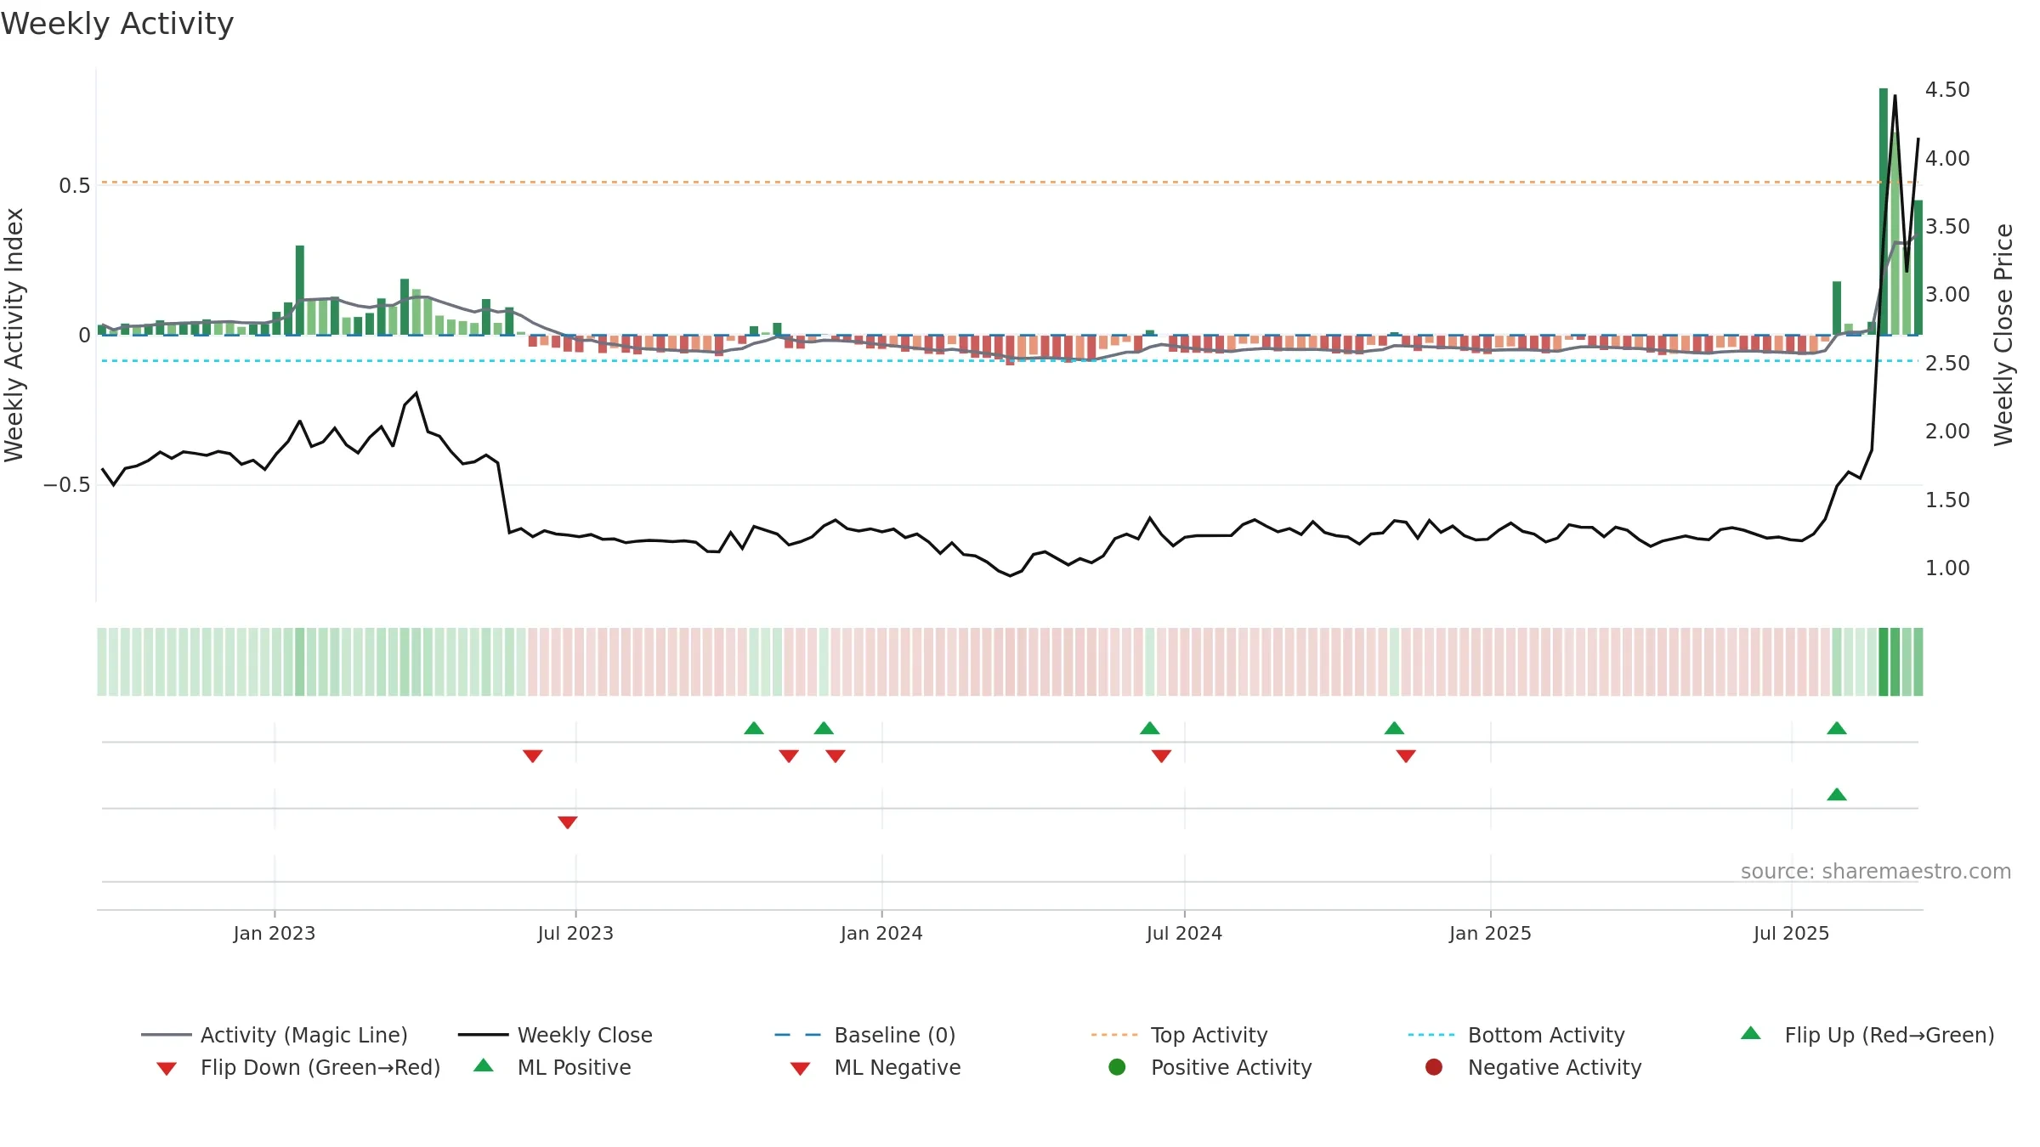Image resolution: width=2040 pixels, height=1147 pixels.
Task: Click the dashed blue Baseline legend swatch
Action: click(798, 1035)
